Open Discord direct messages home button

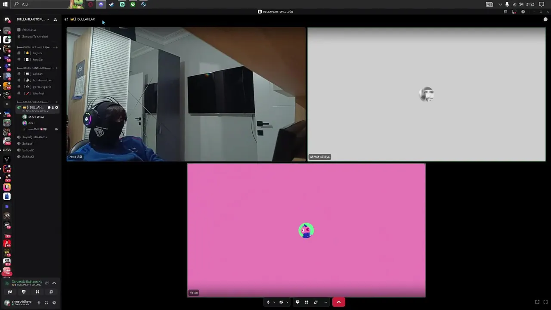[7, 19]
